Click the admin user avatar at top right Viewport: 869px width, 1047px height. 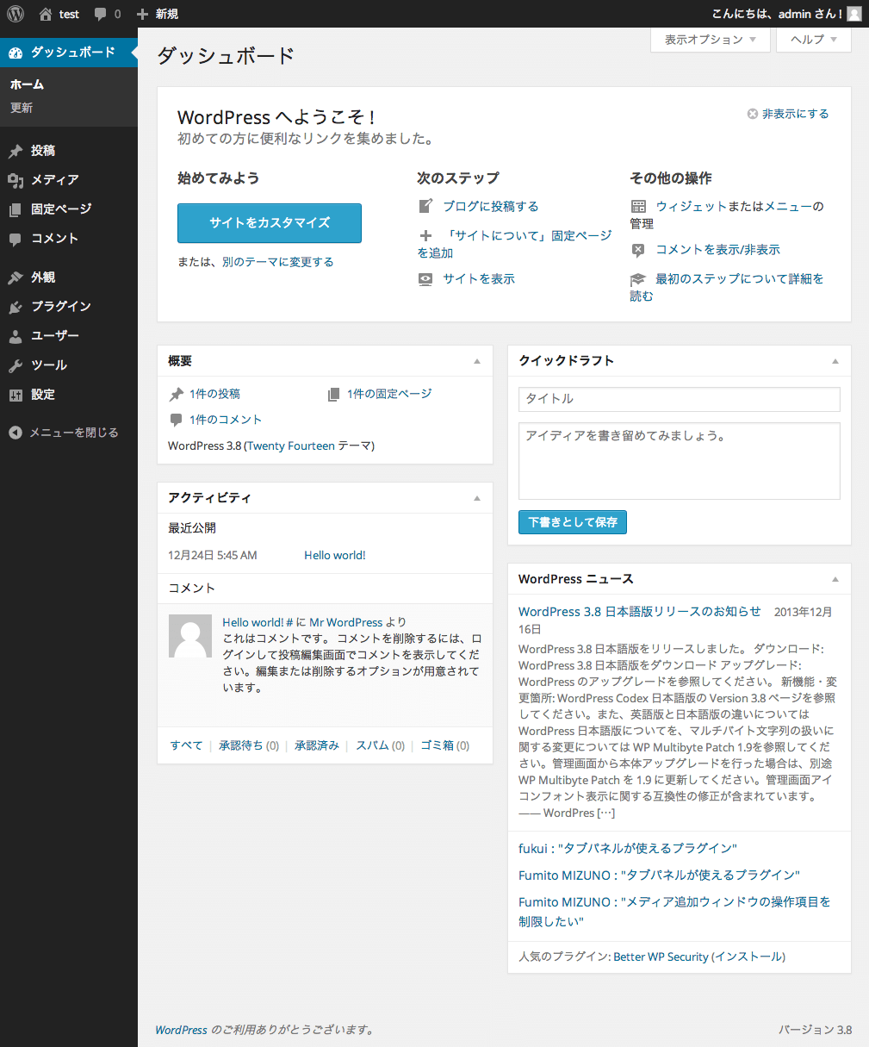(x=853, y=14)
